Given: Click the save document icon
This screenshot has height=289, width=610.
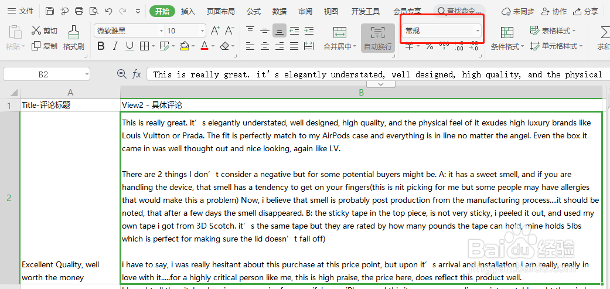Looking at the screenshot, I should pyautogui.click(x=50, y=11).
